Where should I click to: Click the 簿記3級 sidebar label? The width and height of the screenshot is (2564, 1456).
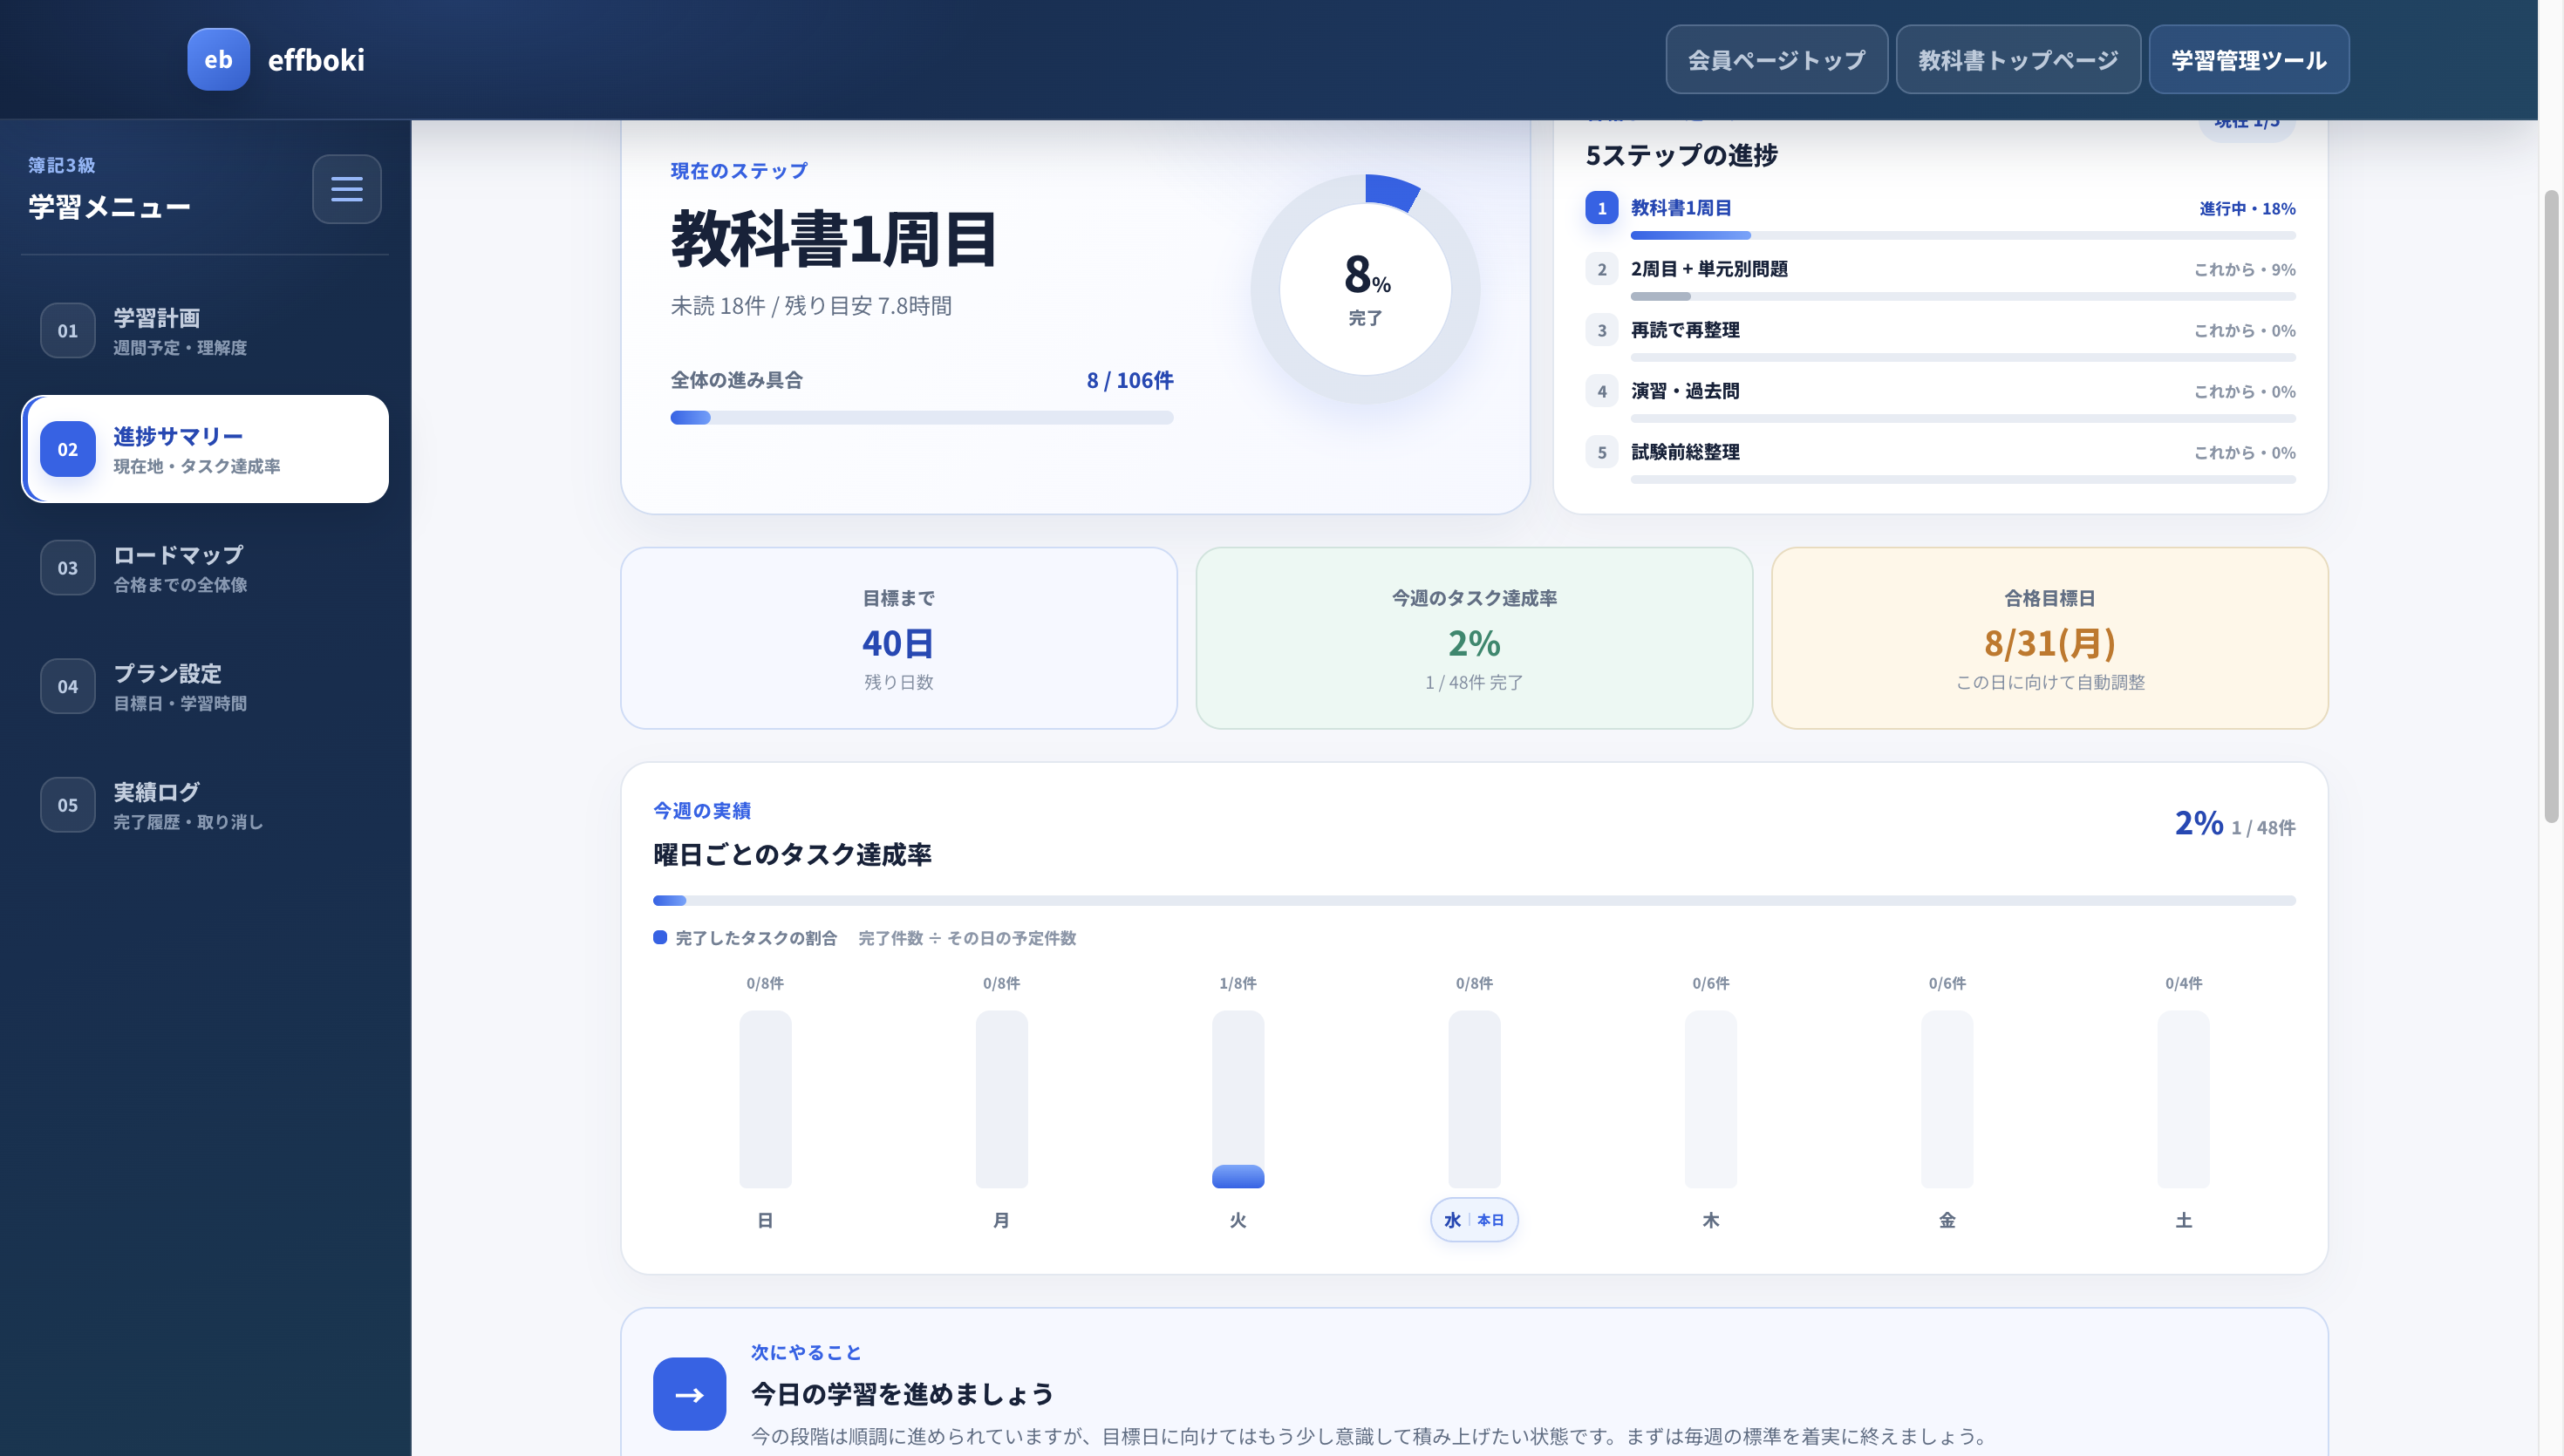point(62,165)
